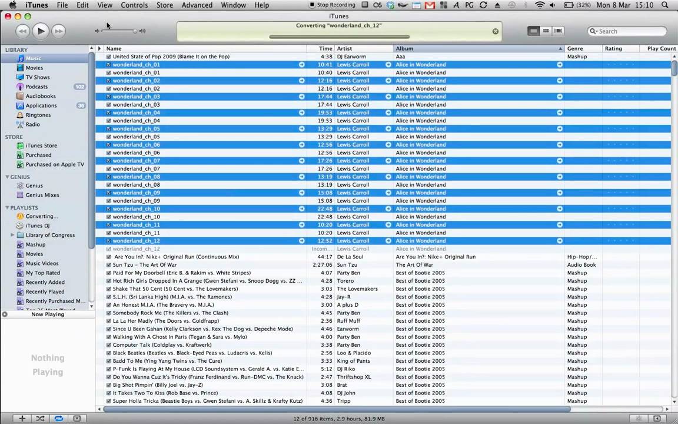Uncheck Paid For My Doorbell track
The height and width of the screenshot is (424, 678).
tap(108, 273)
